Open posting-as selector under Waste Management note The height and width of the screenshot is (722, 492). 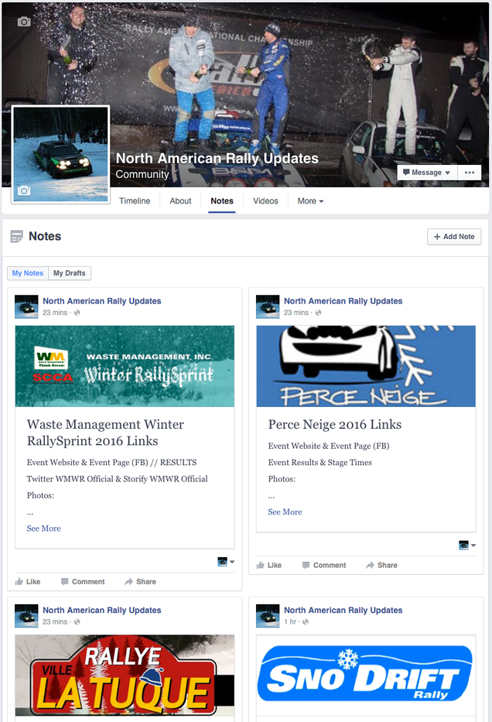226,561
